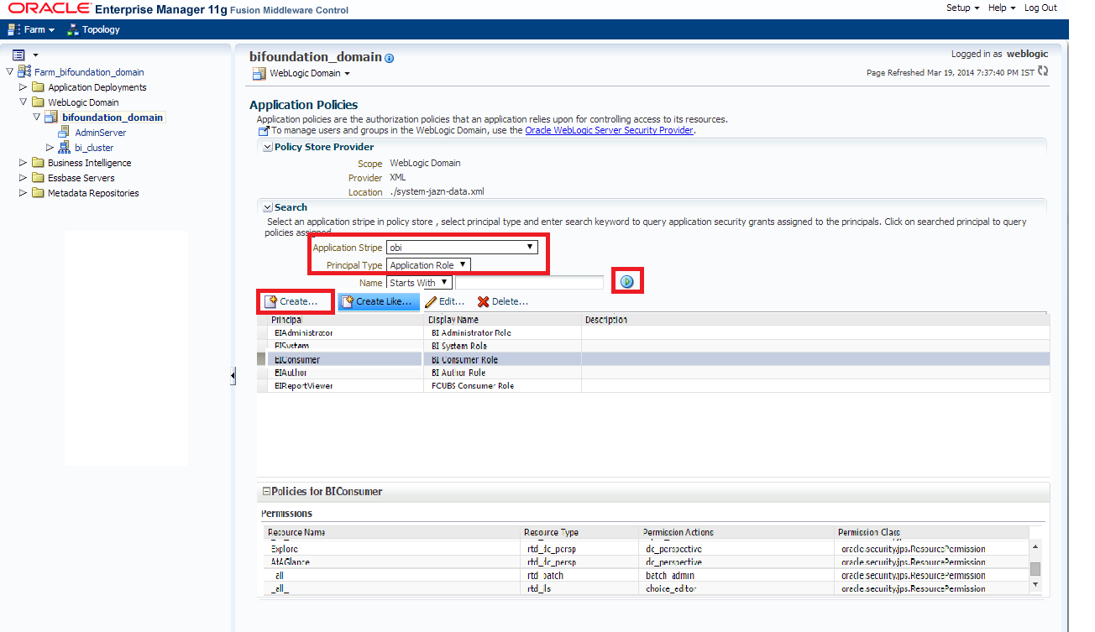Click the Delete... button
Image resolution: width=1095 pixels, height=632 pixels.
point(503,301)
